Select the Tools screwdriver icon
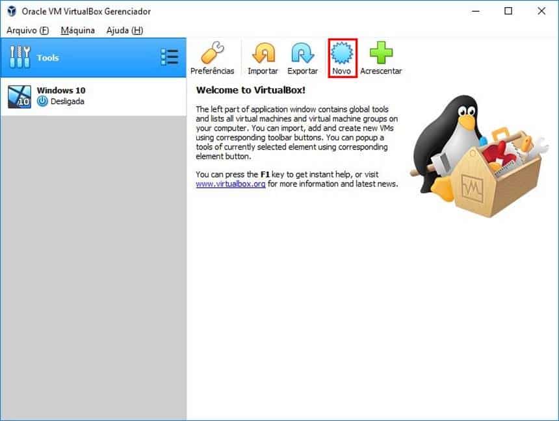 [x=20, y=57]
